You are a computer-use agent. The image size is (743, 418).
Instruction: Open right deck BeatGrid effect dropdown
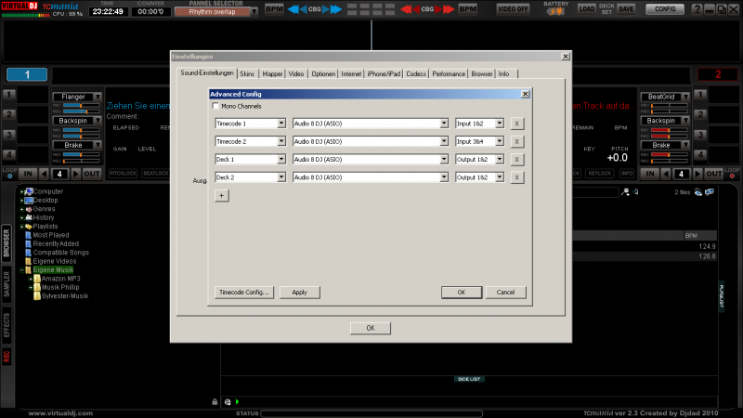coord(685,97)
